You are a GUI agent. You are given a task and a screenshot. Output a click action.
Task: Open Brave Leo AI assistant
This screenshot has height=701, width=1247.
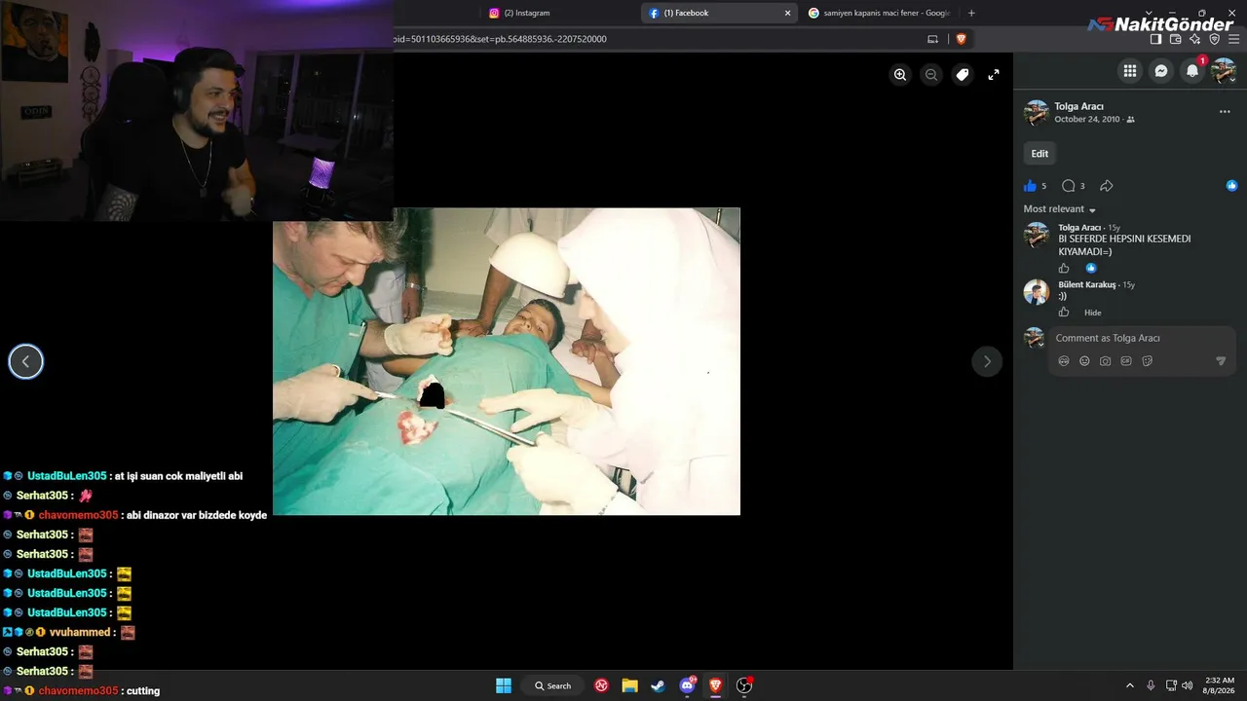[x=1195, y=39]
